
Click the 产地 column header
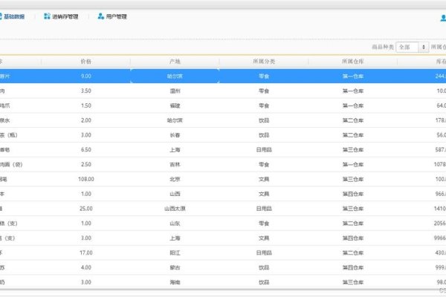click(x=175, y=62)
